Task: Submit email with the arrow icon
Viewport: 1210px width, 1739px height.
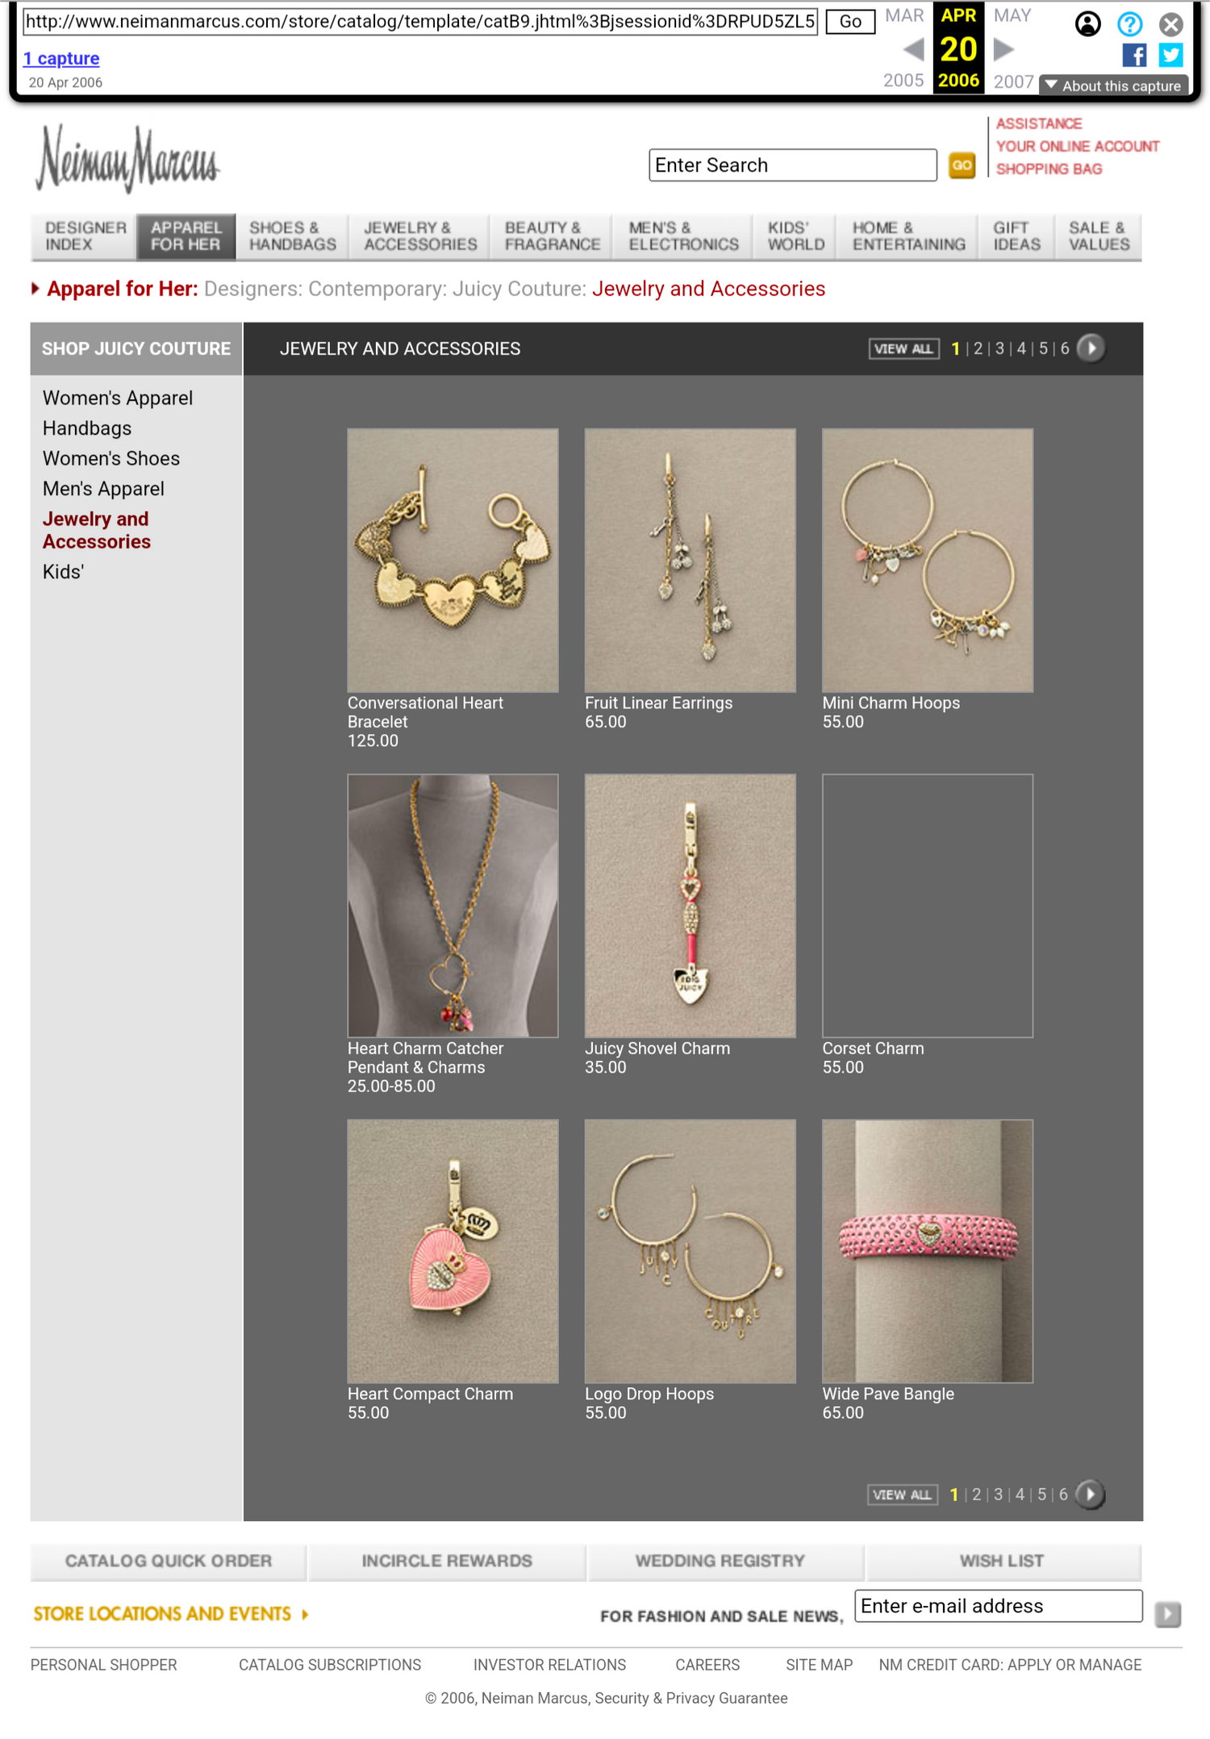Action: click(x=1167, y=1614)
